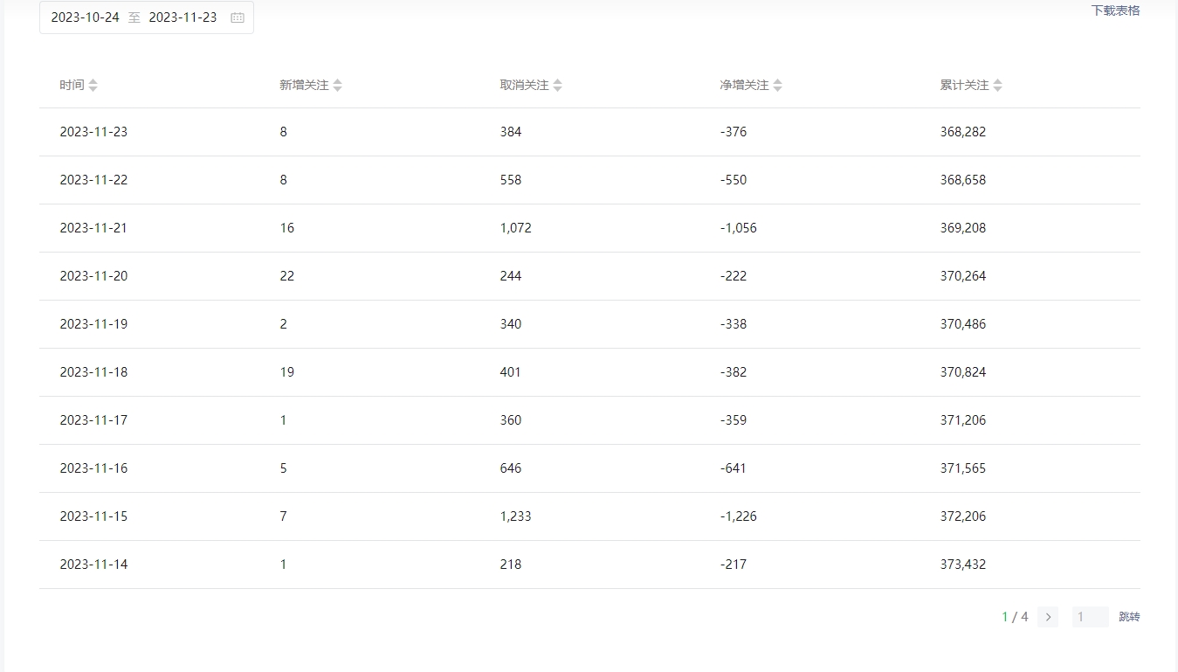Viewport: 1178px width, 672px height.
Task: Click the net change value -376
Action: click(734, 132)
